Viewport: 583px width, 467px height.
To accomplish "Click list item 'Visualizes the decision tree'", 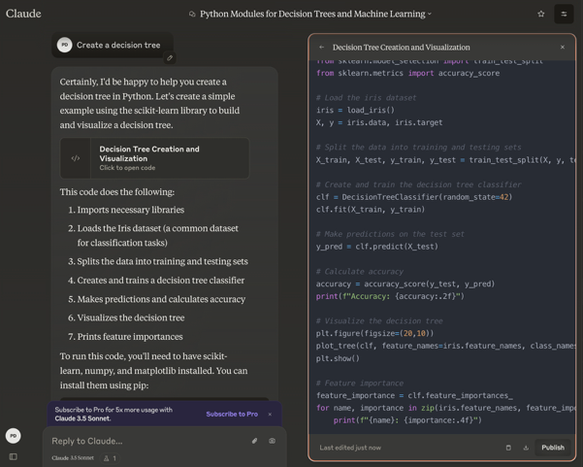I will [x=131, y=317].
